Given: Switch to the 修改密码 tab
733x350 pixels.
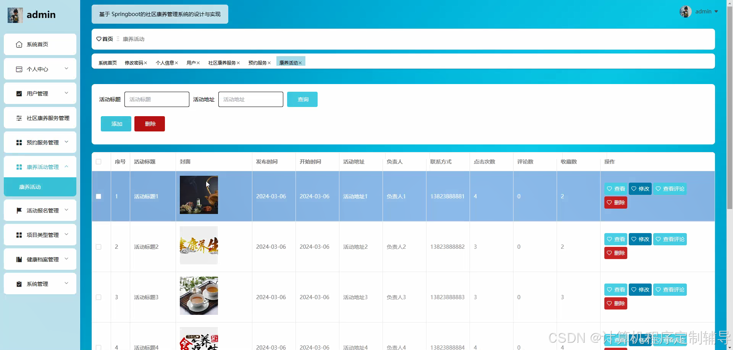Looking at the screenshot, I should pyautogui.click(x=134, y=63).
